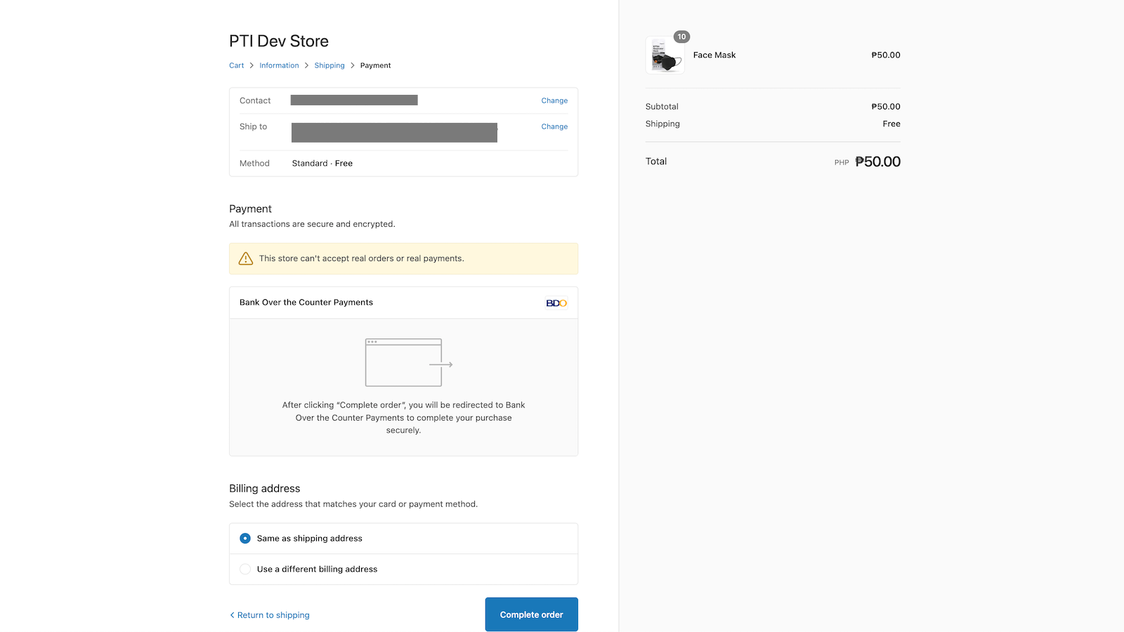Click the redirect browser window illustration

pos(409,362)
